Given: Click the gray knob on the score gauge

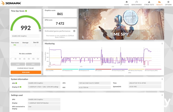Looking at the screenshot, I should tap(40, 30).
